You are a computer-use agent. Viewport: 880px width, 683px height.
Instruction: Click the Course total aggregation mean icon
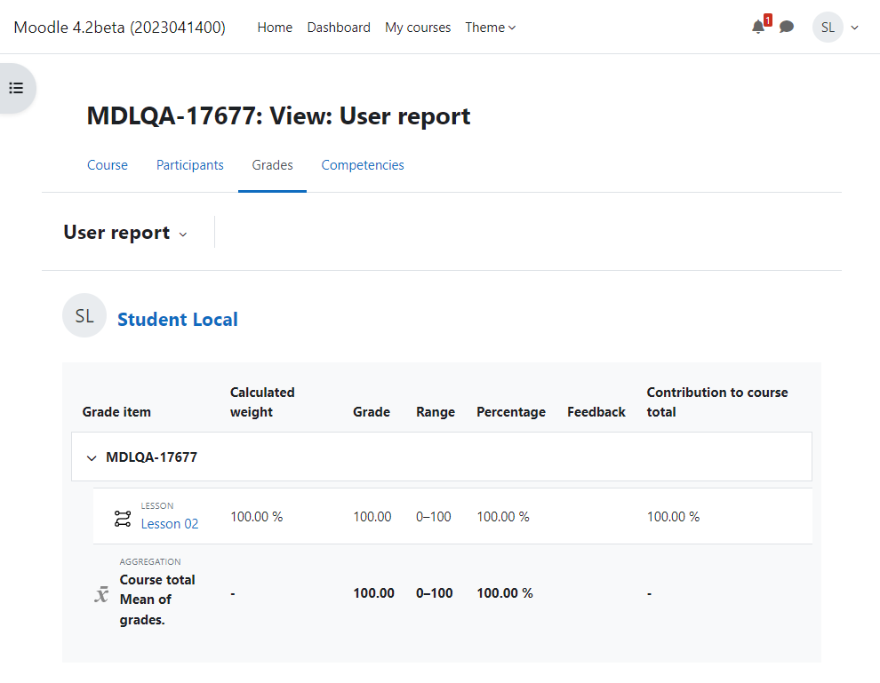(x=101, y=594)
